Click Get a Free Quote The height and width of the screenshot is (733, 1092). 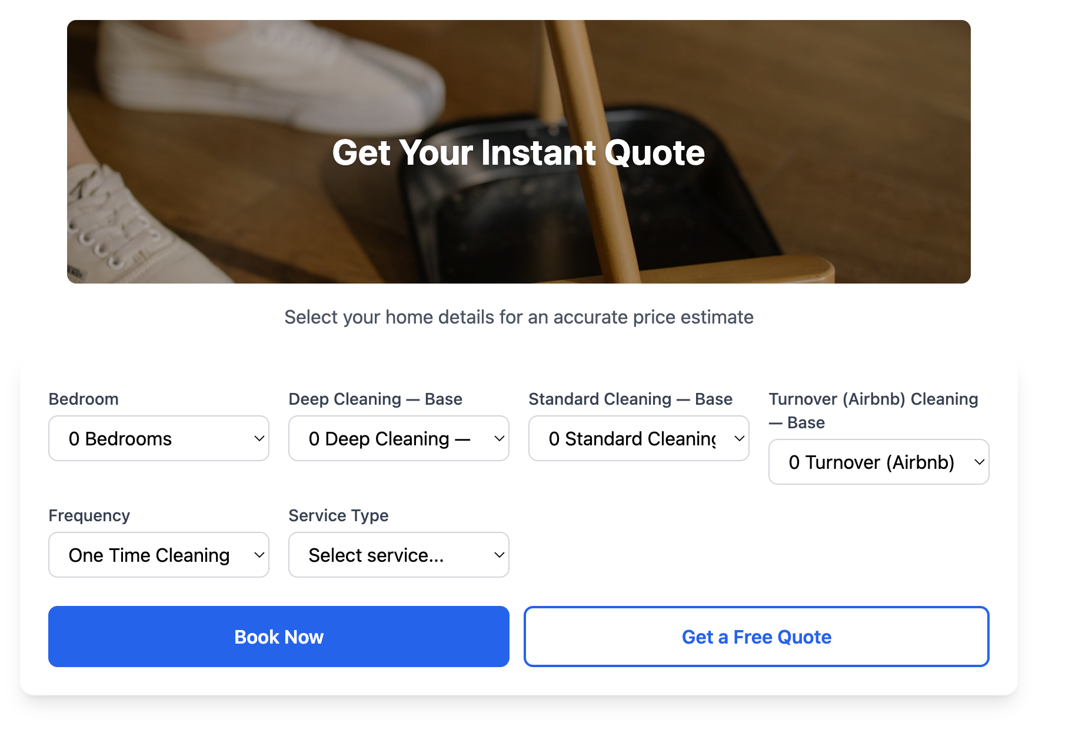click(756, 637)
